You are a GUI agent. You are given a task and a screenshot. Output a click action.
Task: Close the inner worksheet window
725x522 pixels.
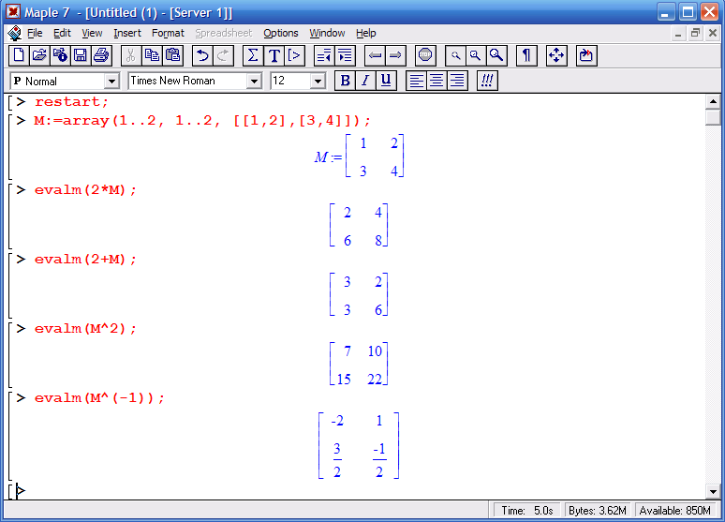point(713,33)
